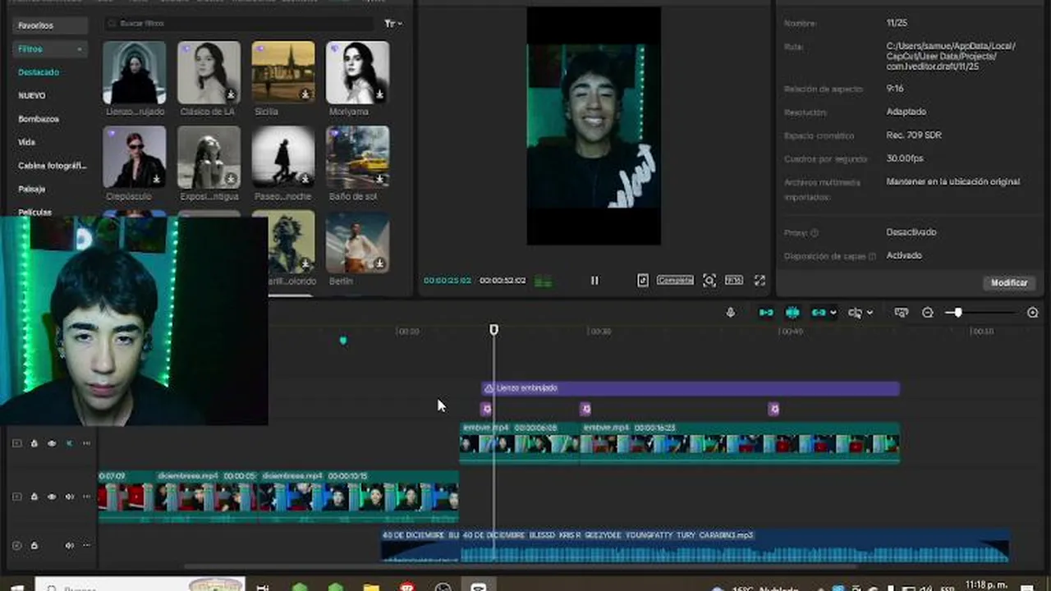The image size is (1051, 591).
Task: Open the Favoritos category
Action: (50, 26)
